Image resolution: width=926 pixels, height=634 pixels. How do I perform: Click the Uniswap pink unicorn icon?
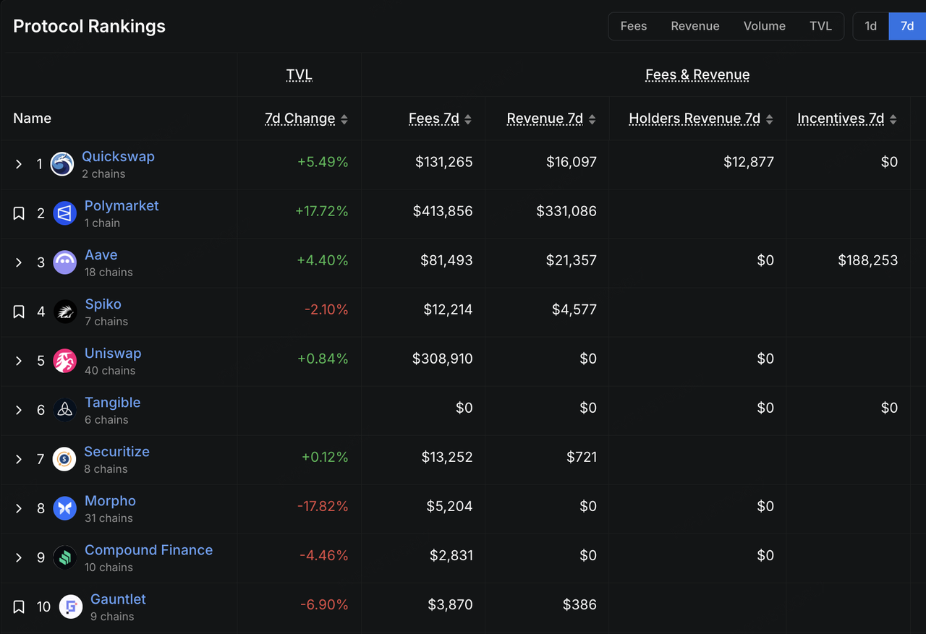point(64,361)
